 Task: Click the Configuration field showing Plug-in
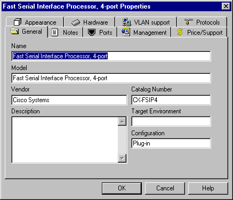coord(171,143)
